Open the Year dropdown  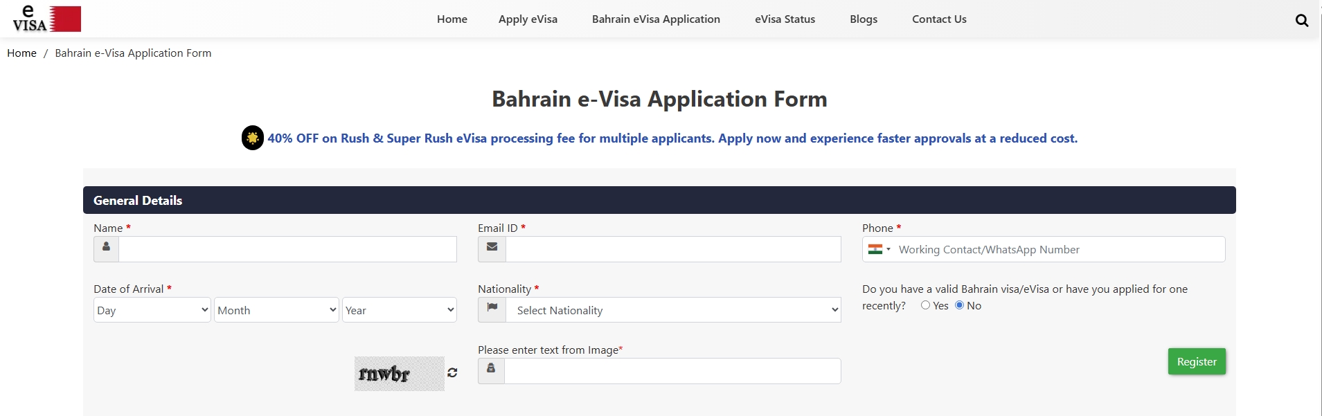pos(400,310)
